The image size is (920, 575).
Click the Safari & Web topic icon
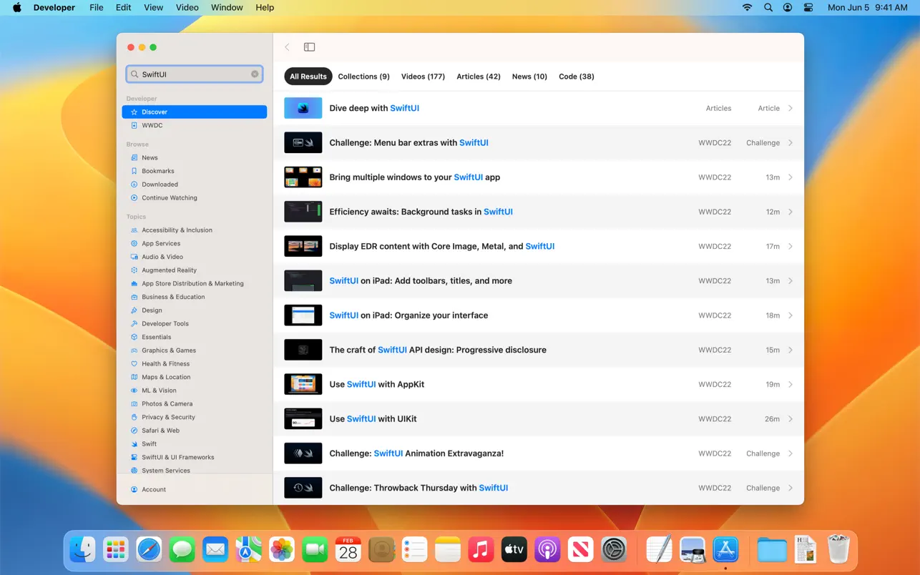(134, 431)
